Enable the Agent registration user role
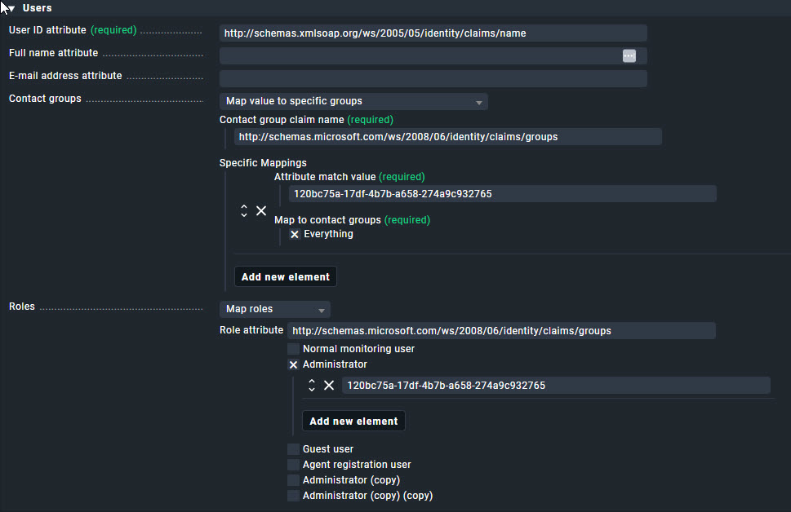791x512 pixels. click(x=293, y=464)
